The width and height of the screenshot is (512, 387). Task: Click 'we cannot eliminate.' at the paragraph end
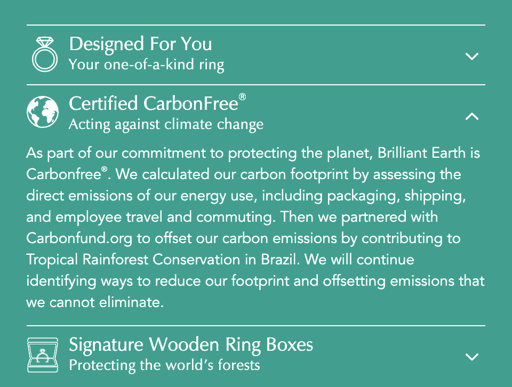[93, 303]
